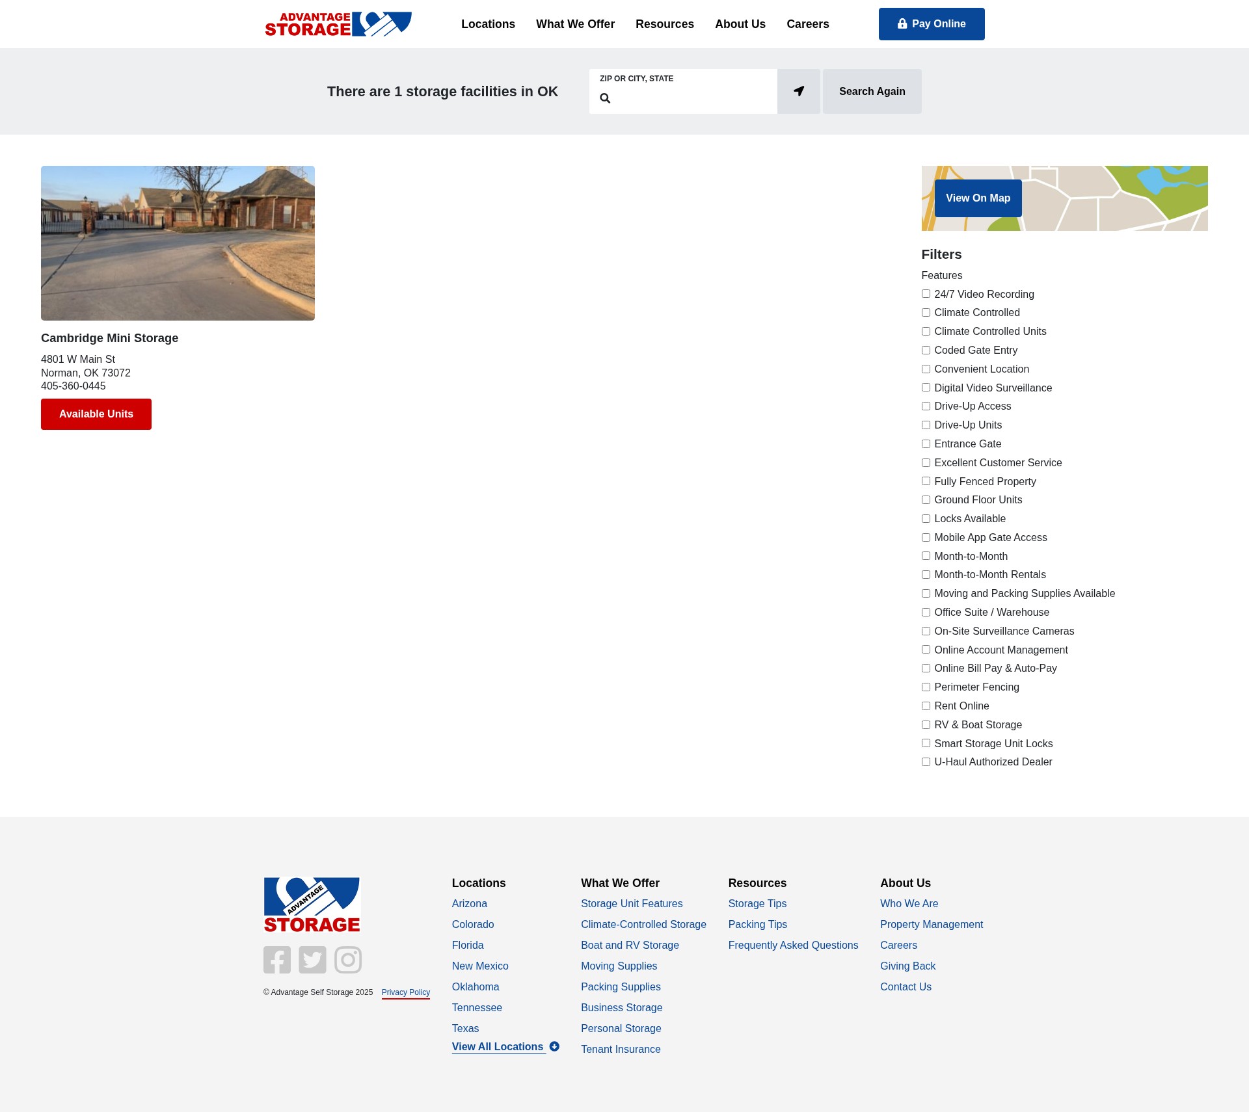Click the Pay Online button

932,24
